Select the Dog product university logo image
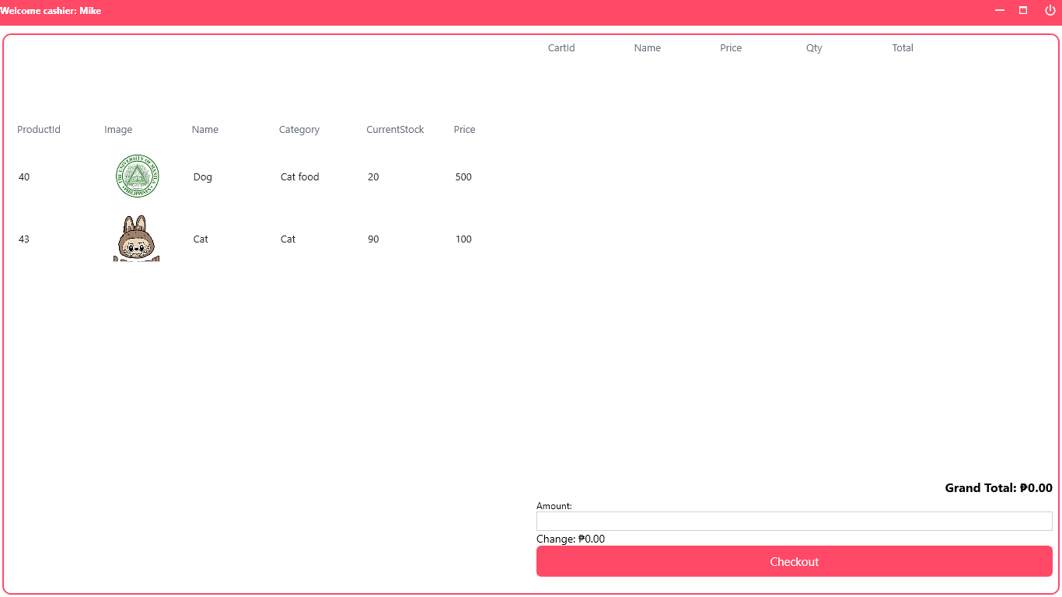 point(137,176)
